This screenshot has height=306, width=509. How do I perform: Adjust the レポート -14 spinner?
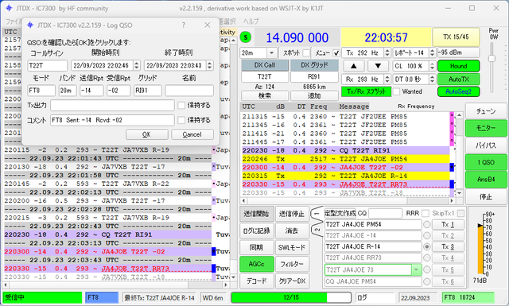(x=432, y=52)
